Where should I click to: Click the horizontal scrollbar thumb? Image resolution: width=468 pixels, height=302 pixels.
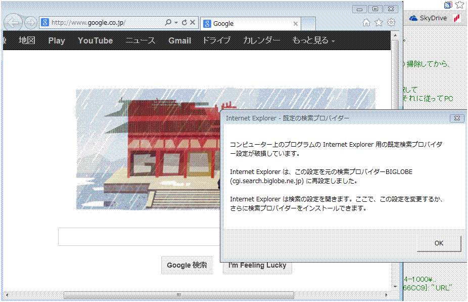pos(179,295)
